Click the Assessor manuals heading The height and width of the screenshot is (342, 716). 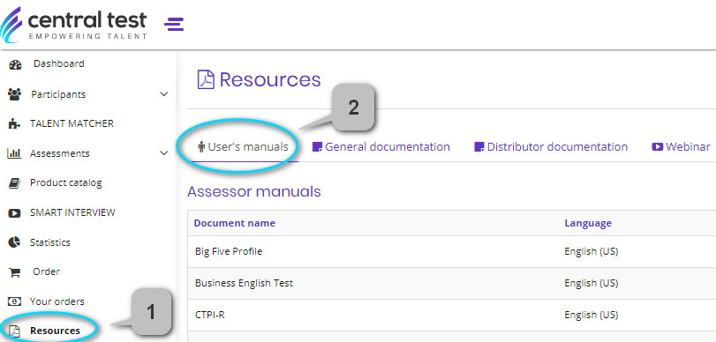(254, 191)
